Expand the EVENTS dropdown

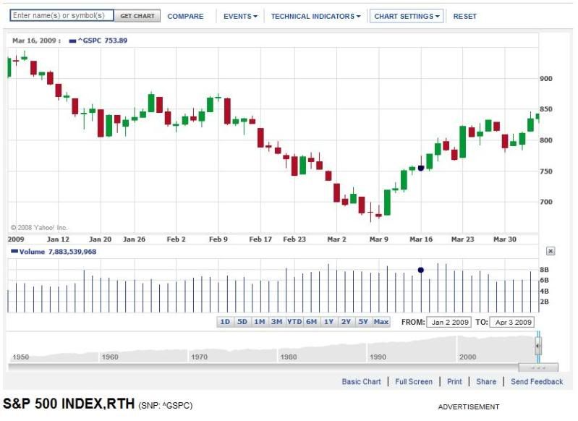pos(240,16)
